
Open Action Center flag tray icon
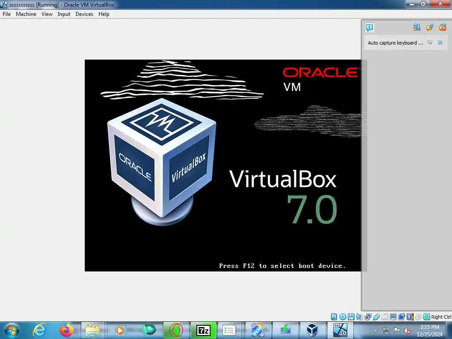coord(397,330)
